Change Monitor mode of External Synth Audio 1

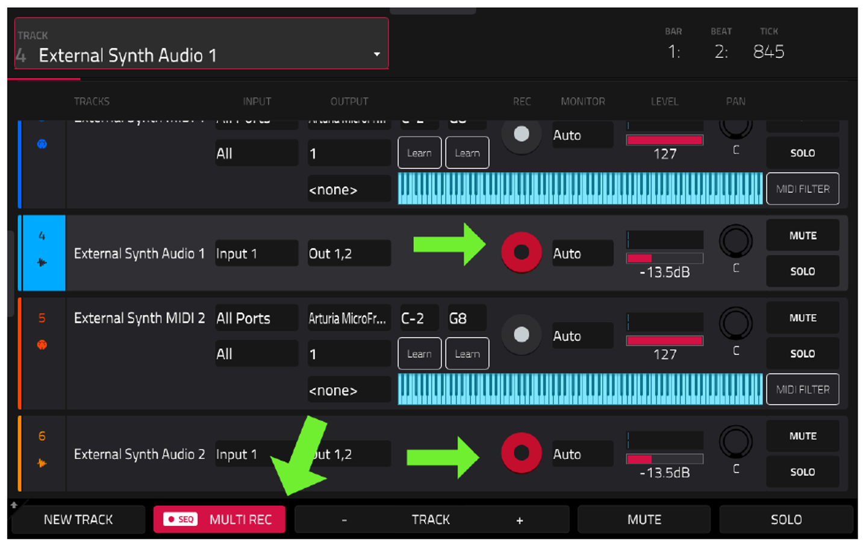point(582,253)
